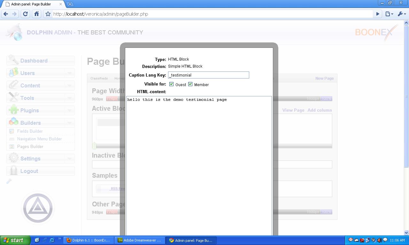Click in the Caption Lang Key field

click(x=208, y=75)
